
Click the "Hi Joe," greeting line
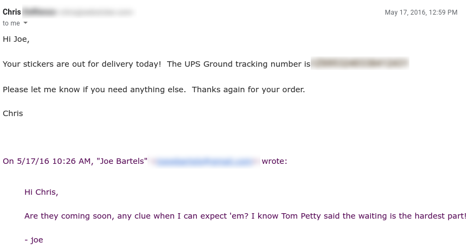[x=16, y=39]
